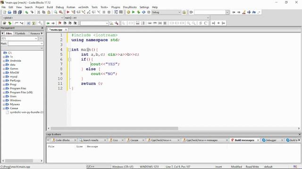Click the New file toolbar icon

coord(4,12)
